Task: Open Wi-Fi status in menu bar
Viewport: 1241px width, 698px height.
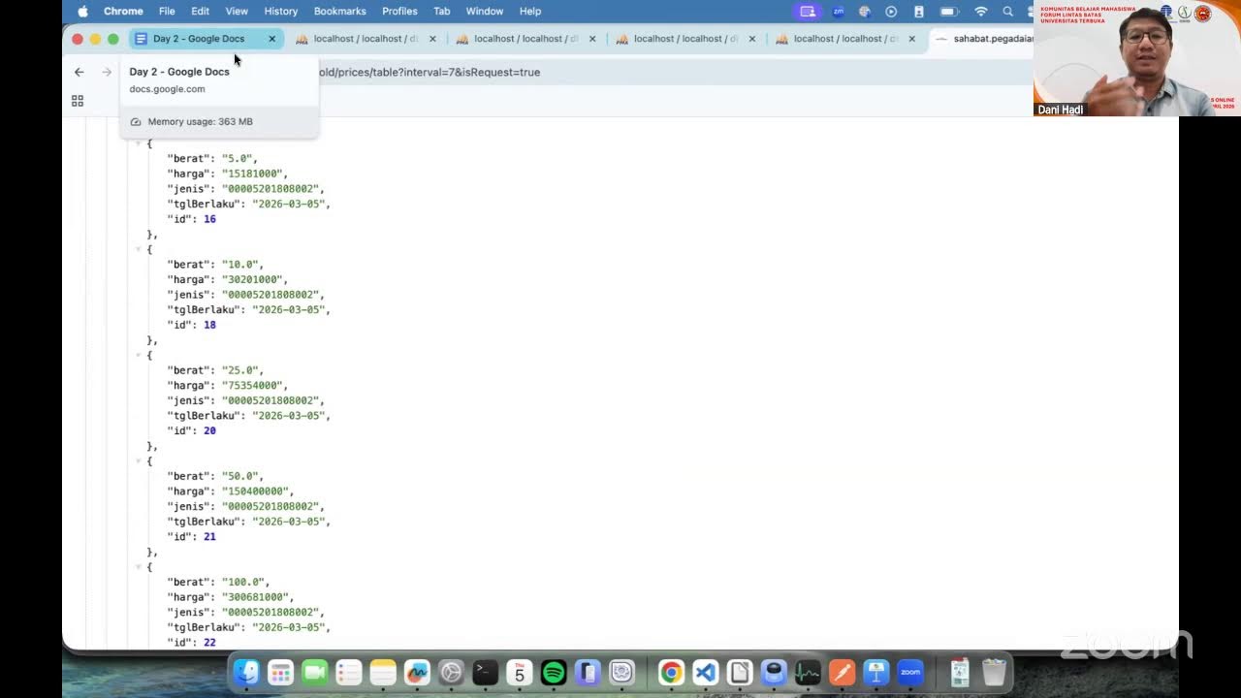Action: [981, 12]
